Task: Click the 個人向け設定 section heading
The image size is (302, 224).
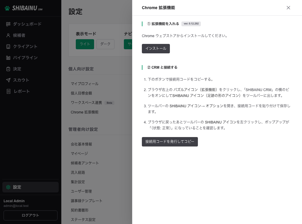Action: point(81,69)
